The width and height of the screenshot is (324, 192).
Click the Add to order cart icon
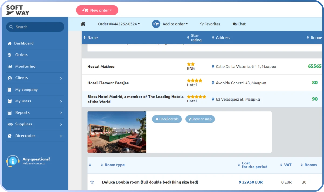(x=156, y=24)
